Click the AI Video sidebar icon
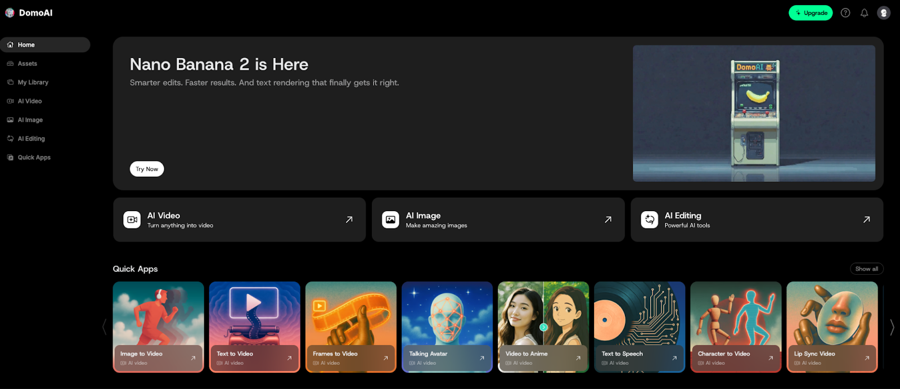This screenshot has width=900, height=389. (x=10, y=101)
